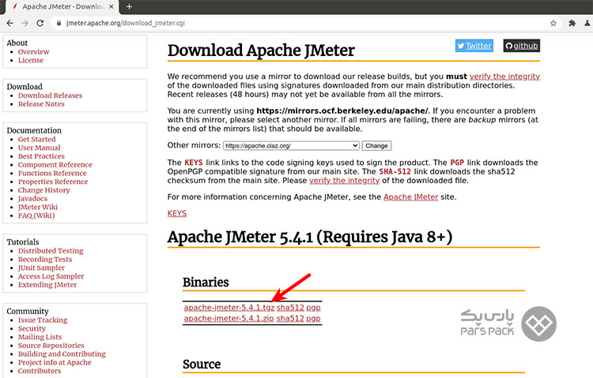The image size is (593, 378).
Task: Open Extending JMeter tutorial
Action: point(47,285)
